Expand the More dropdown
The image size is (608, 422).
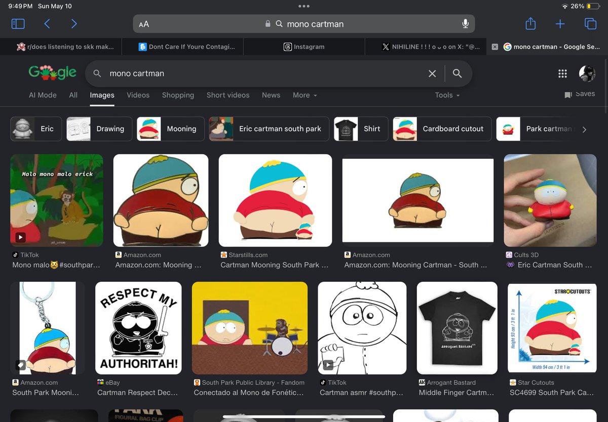pyautogui.click(x=305, y=95)
